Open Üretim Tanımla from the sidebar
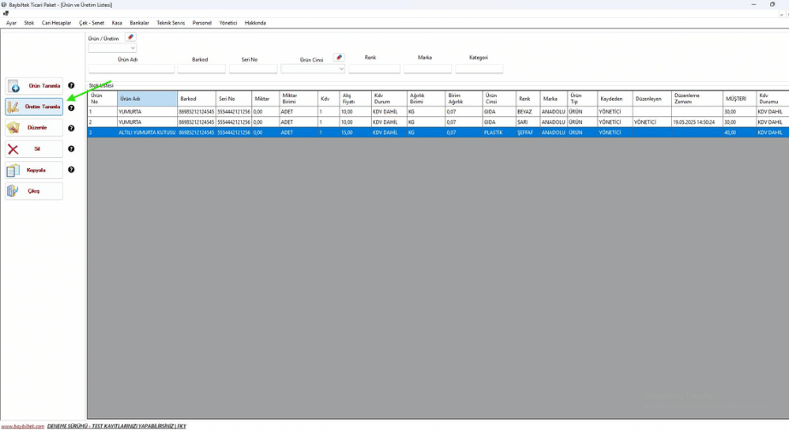This screenshot has height=430, width=789. pos(34,107)
